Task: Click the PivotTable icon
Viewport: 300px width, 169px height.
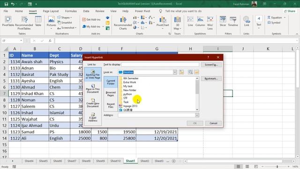Action: click(8, 22)
